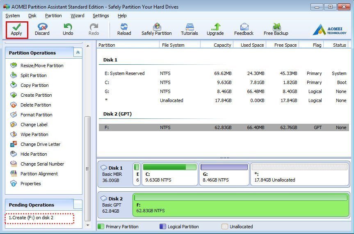Select the E: System Reserved row
The width and height of the screenshot is (354, 234).
[x=224, y=73]
